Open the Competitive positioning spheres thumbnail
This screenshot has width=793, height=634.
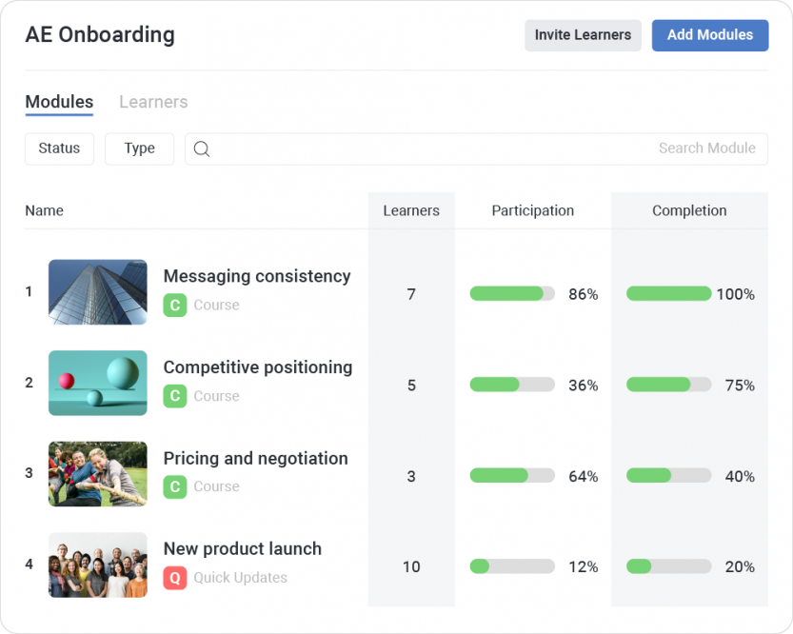click(x=98, y=383)
